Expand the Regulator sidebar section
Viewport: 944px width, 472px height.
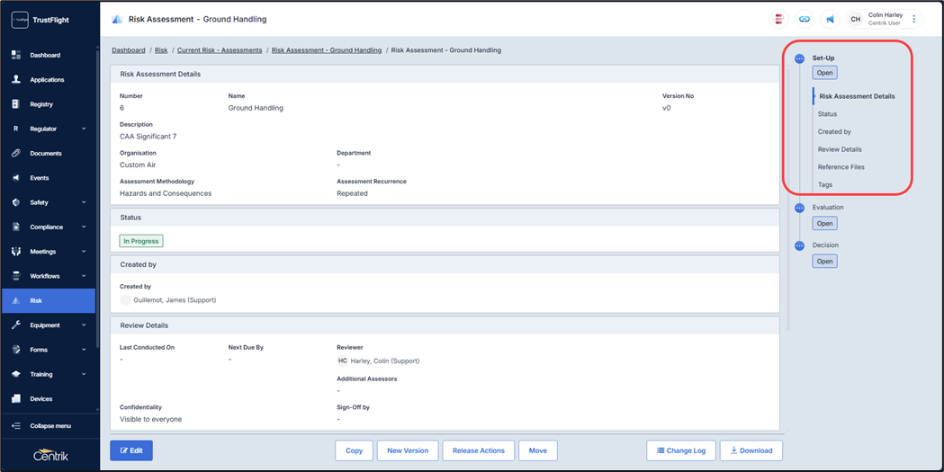(x=84, y=129)
